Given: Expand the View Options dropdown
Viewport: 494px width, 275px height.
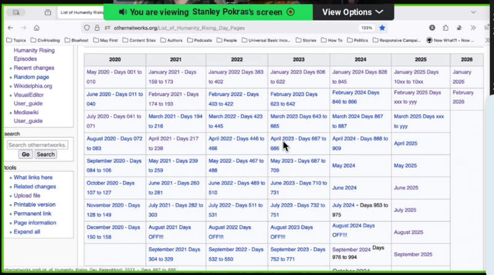Looking at the screenshot, I should [x=353, y=12].
